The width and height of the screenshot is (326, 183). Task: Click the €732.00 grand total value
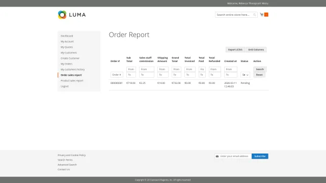coord(176,83)
